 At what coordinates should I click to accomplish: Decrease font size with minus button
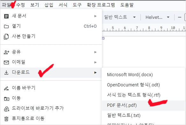click(180, 17)
